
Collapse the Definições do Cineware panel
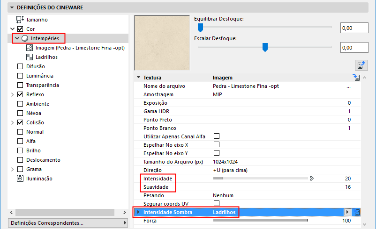[12, 7]
